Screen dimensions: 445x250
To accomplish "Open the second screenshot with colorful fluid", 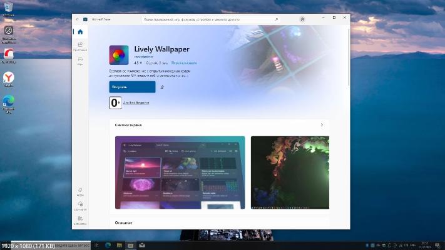I will (290, 172).
